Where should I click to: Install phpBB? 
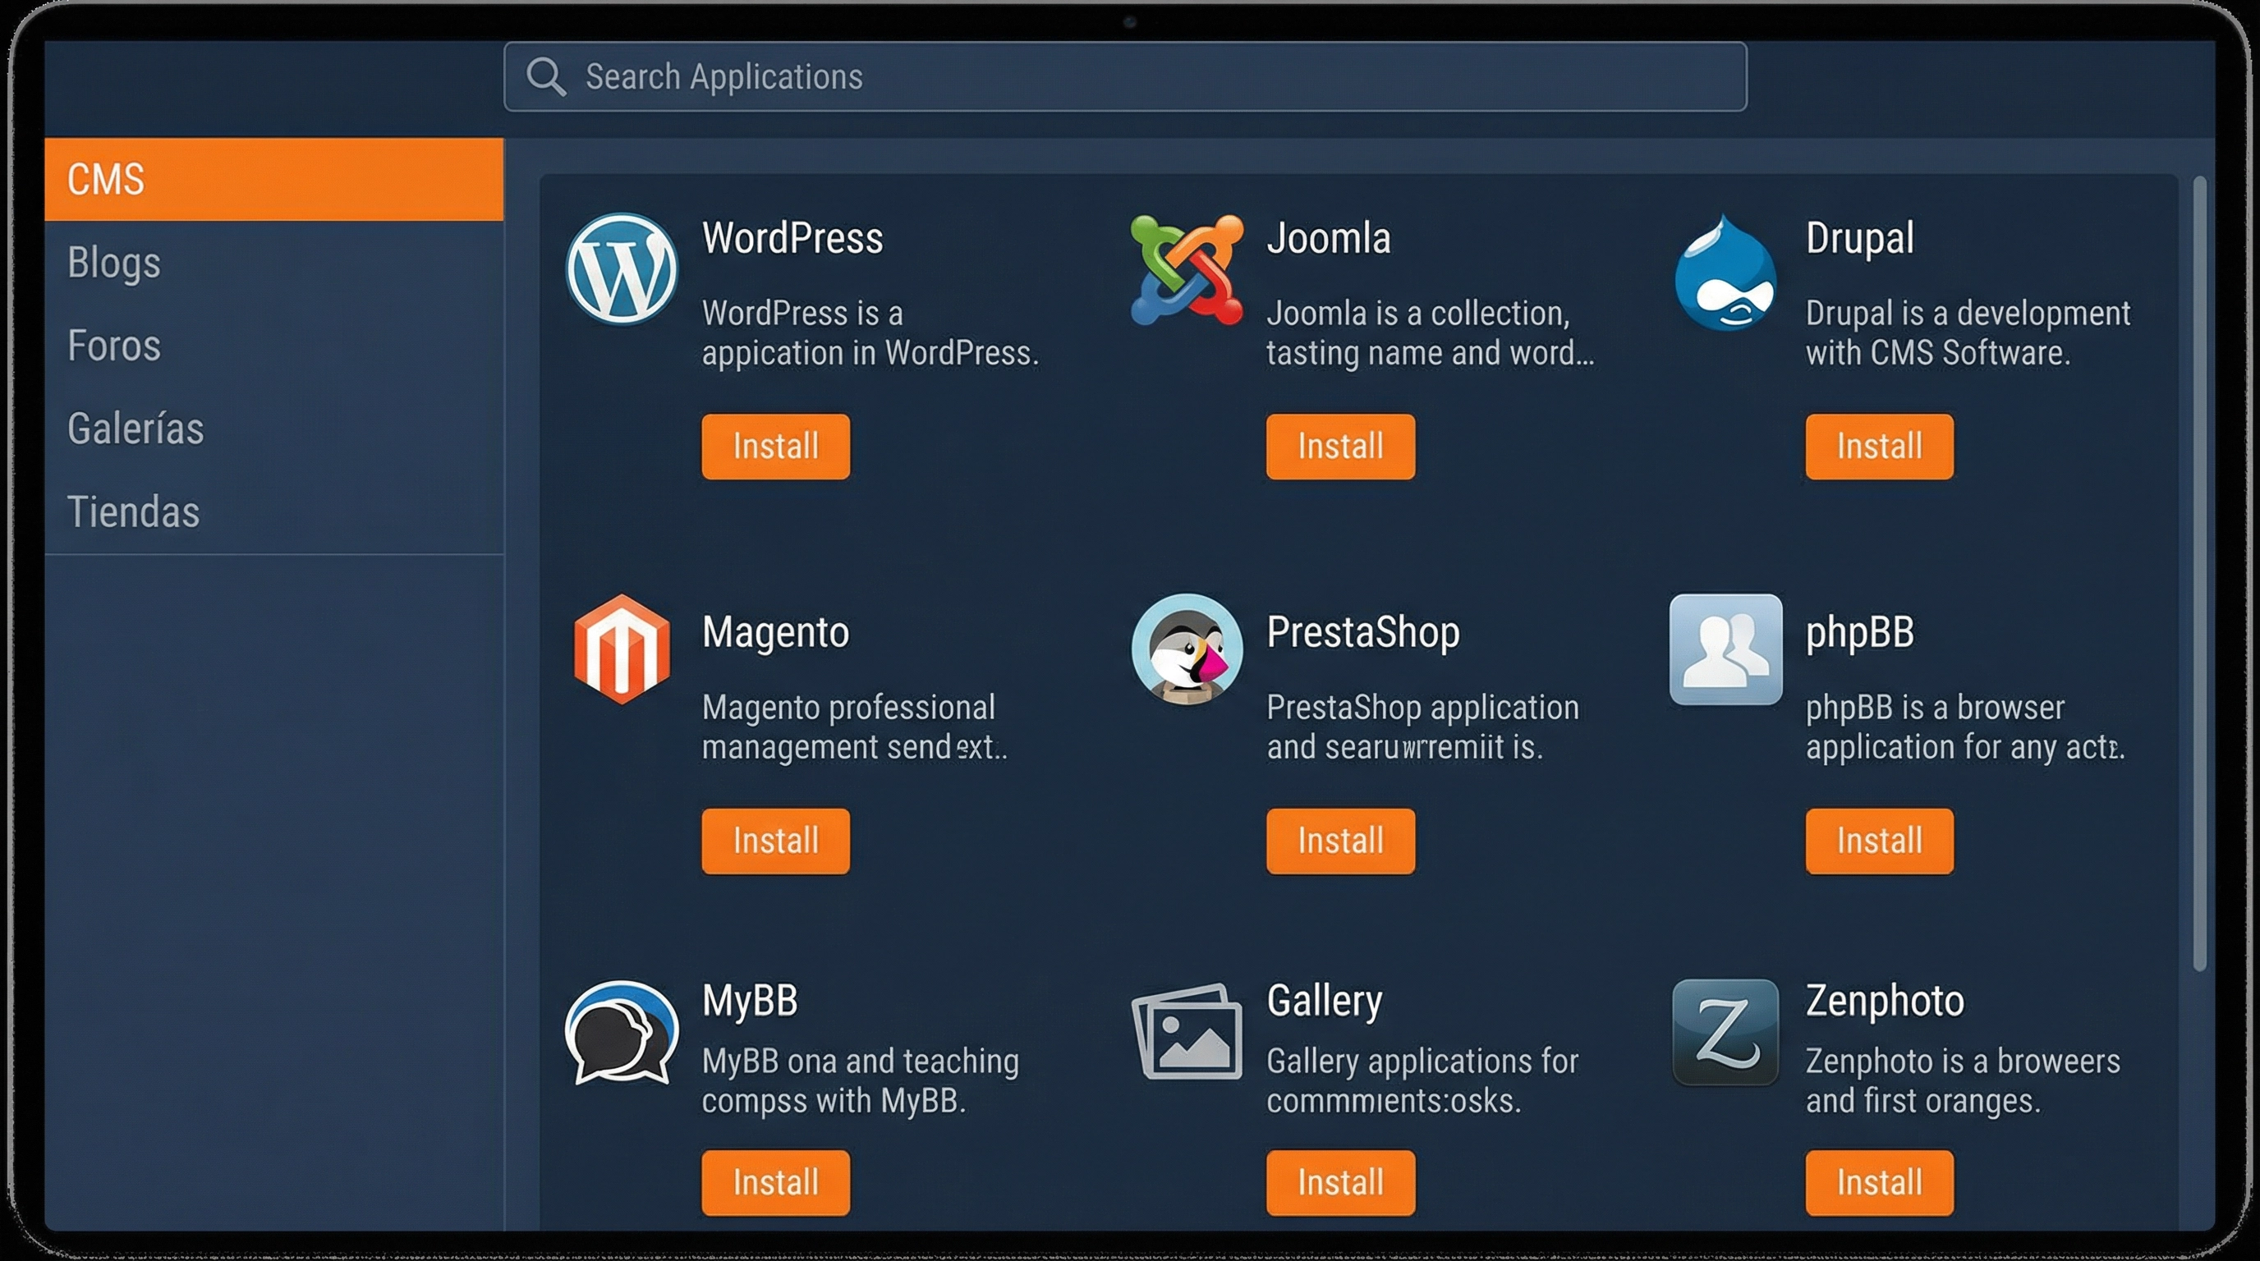[x=1879, y=841]
